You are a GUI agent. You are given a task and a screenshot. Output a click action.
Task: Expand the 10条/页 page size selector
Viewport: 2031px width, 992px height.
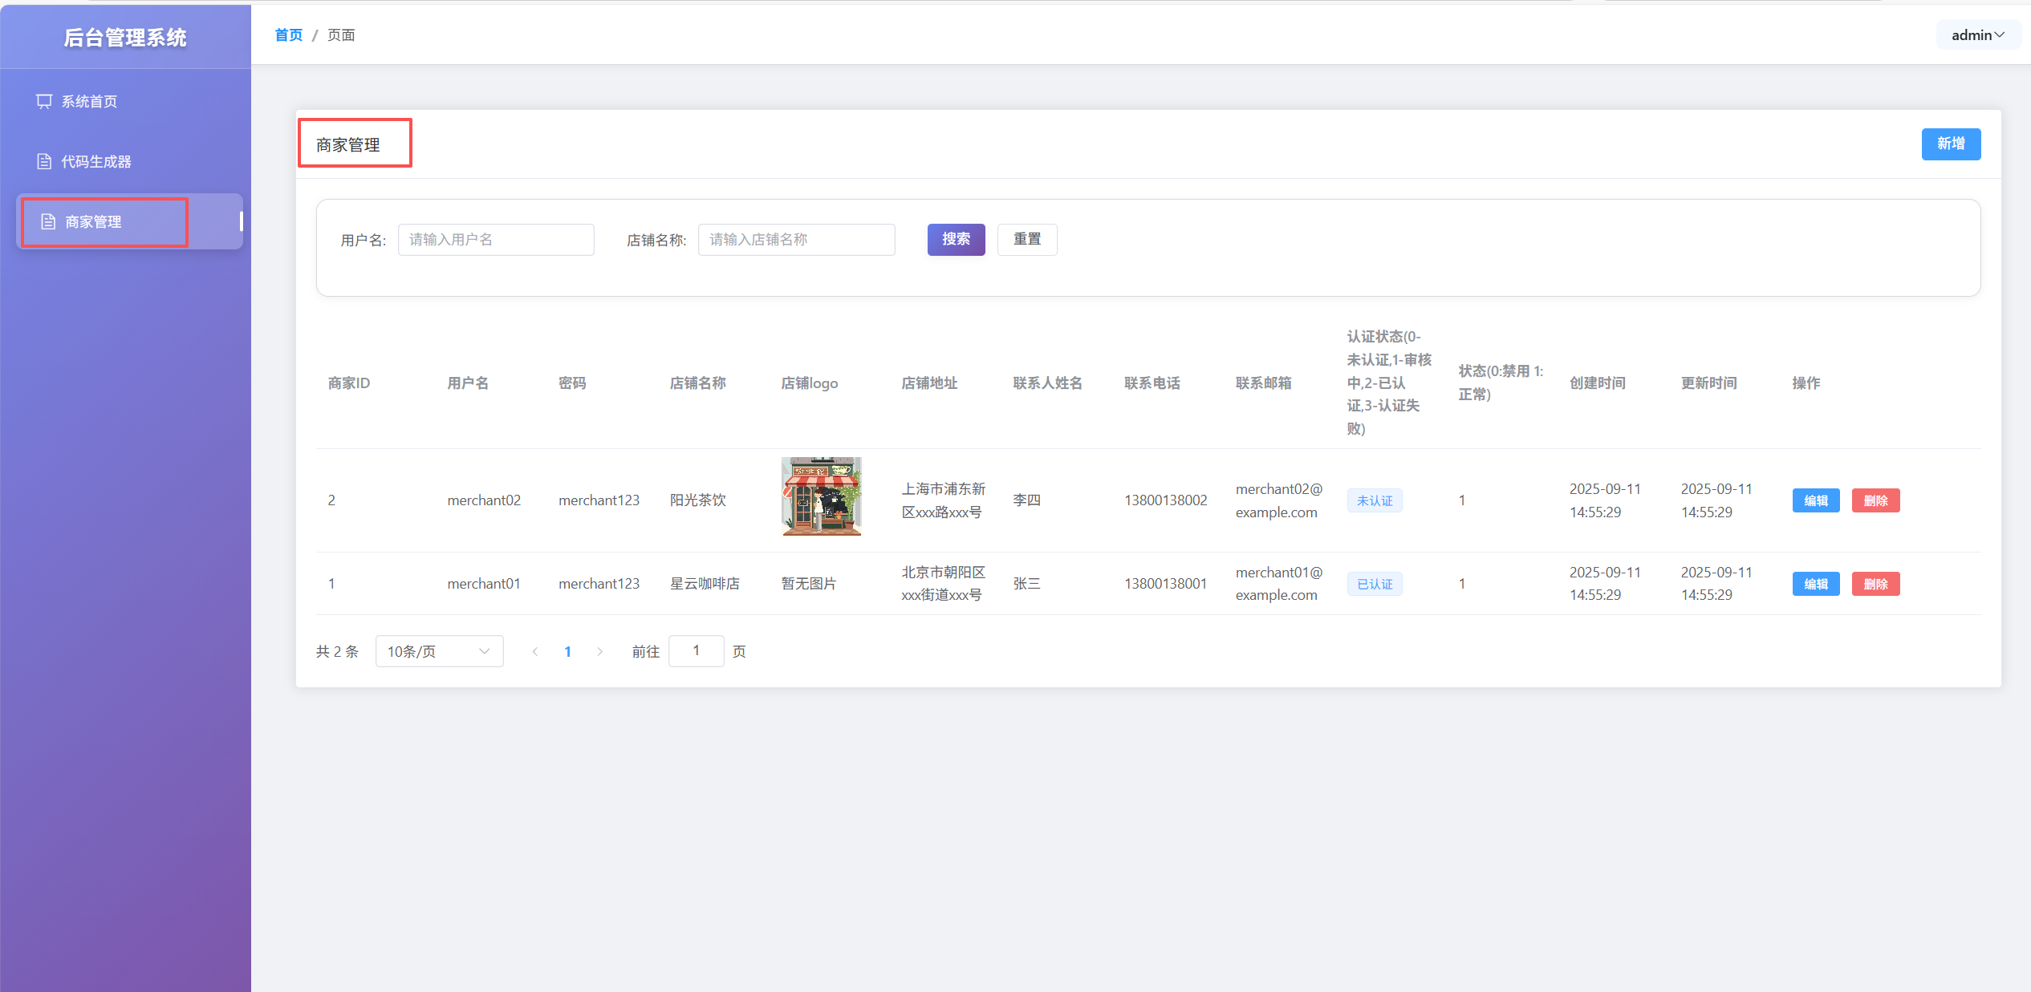coord(439,651)
